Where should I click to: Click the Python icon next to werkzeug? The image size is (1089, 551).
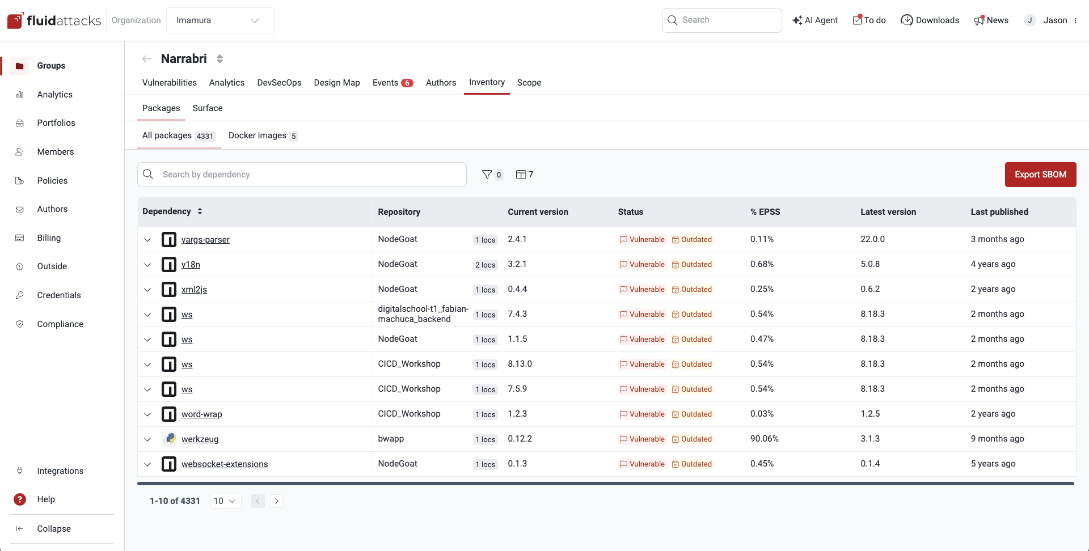click(x=169, y=439)
